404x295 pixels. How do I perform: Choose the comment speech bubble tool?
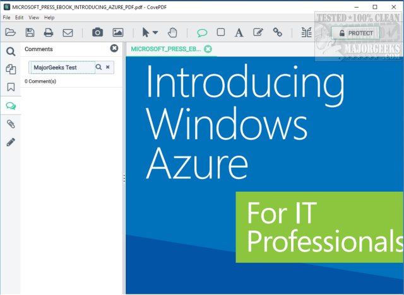202,33
